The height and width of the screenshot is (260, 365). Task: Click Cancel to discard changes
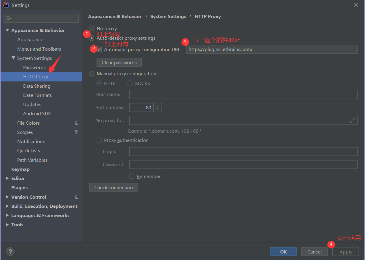point(315,252)
